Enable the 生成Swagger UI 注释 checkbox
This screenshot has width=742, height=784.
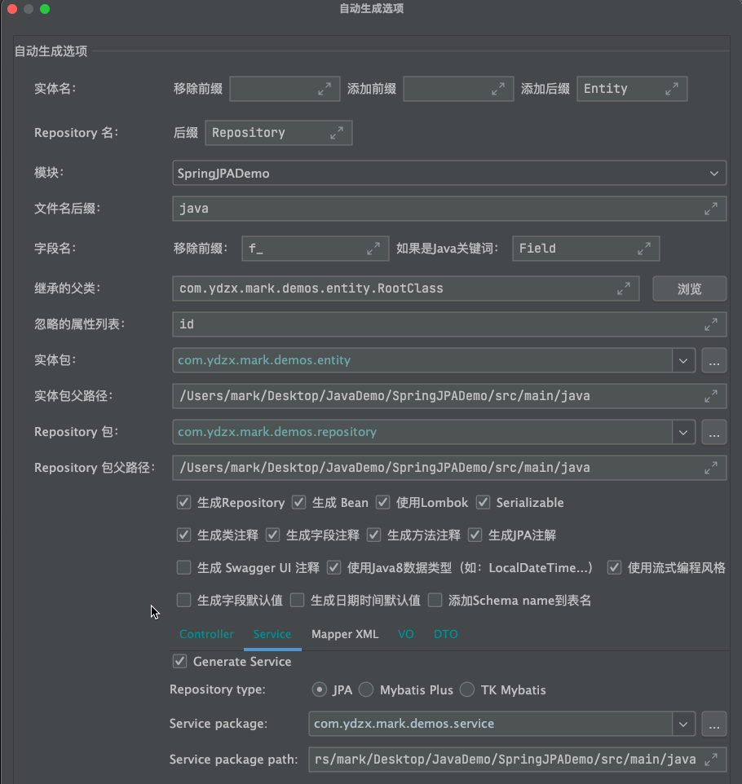tap(183, 567)
